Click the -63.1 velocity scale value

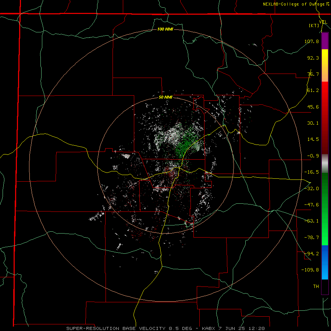coord(312,221)
